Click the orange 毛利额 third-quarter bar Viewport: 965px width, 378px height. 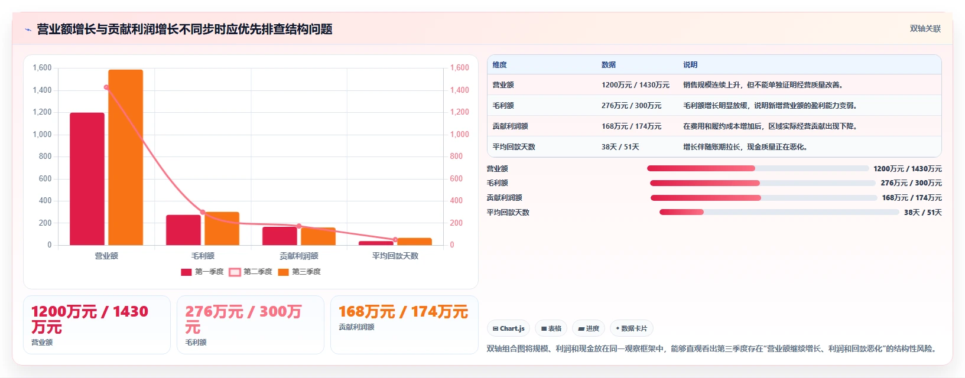[222, 229]
